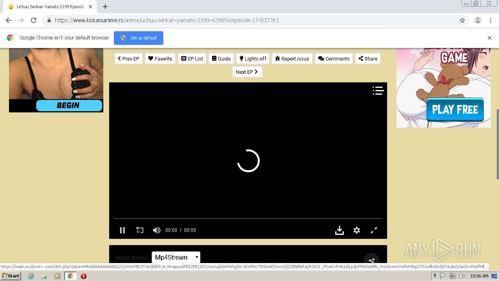Open the red antivirus taskbar icon

(83, 276)
